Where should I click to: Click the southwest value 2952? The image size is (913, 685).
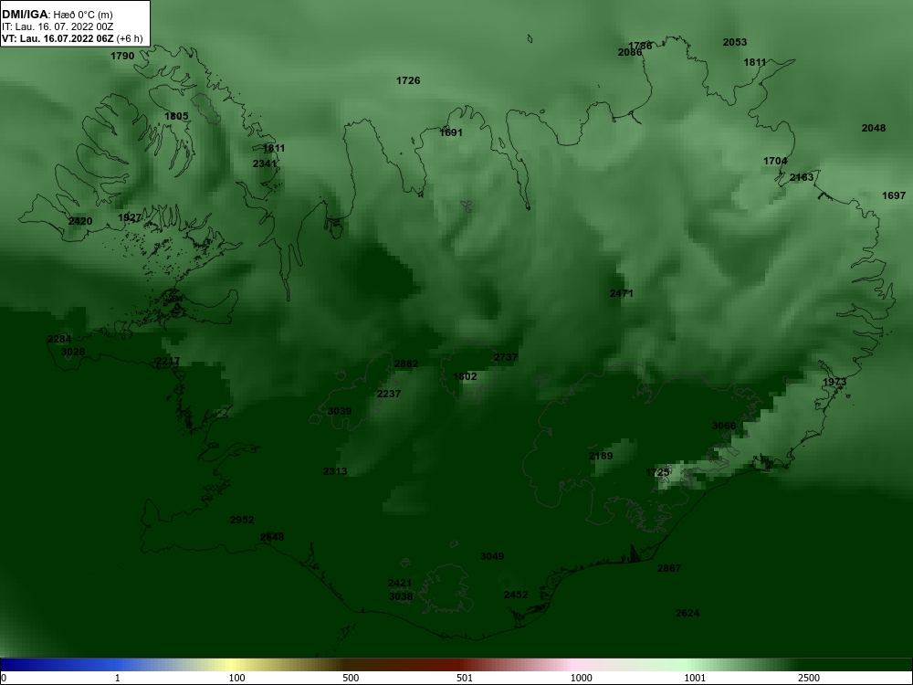pyautogui.click(x=242, y=521)
